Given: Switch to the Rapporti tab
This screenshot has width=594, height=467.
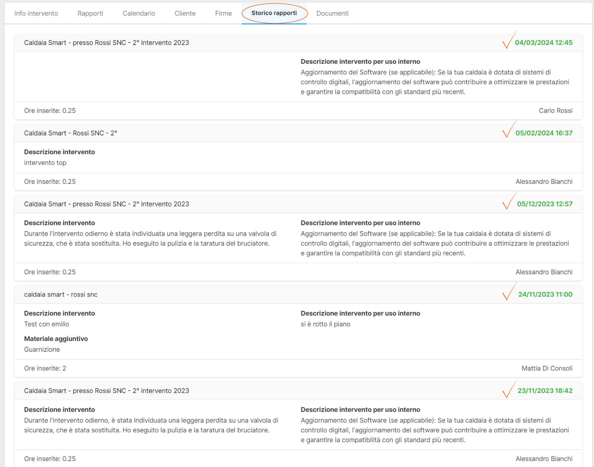Looking at the screenshot, I should click(x=90, y=13).
